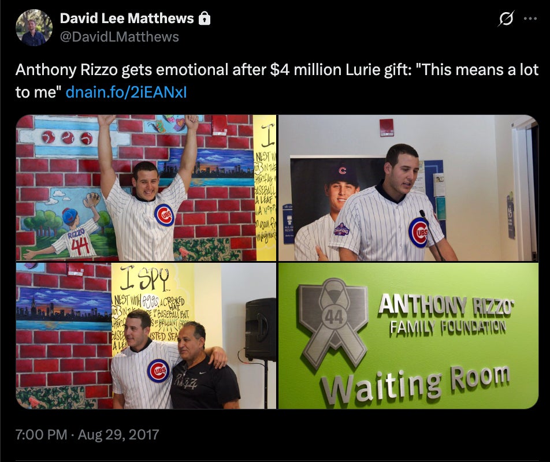The width and height of the screenshot is (550, 462).
Task: Click the Cubs logo on raised-arms jersey
Action: 164,215
